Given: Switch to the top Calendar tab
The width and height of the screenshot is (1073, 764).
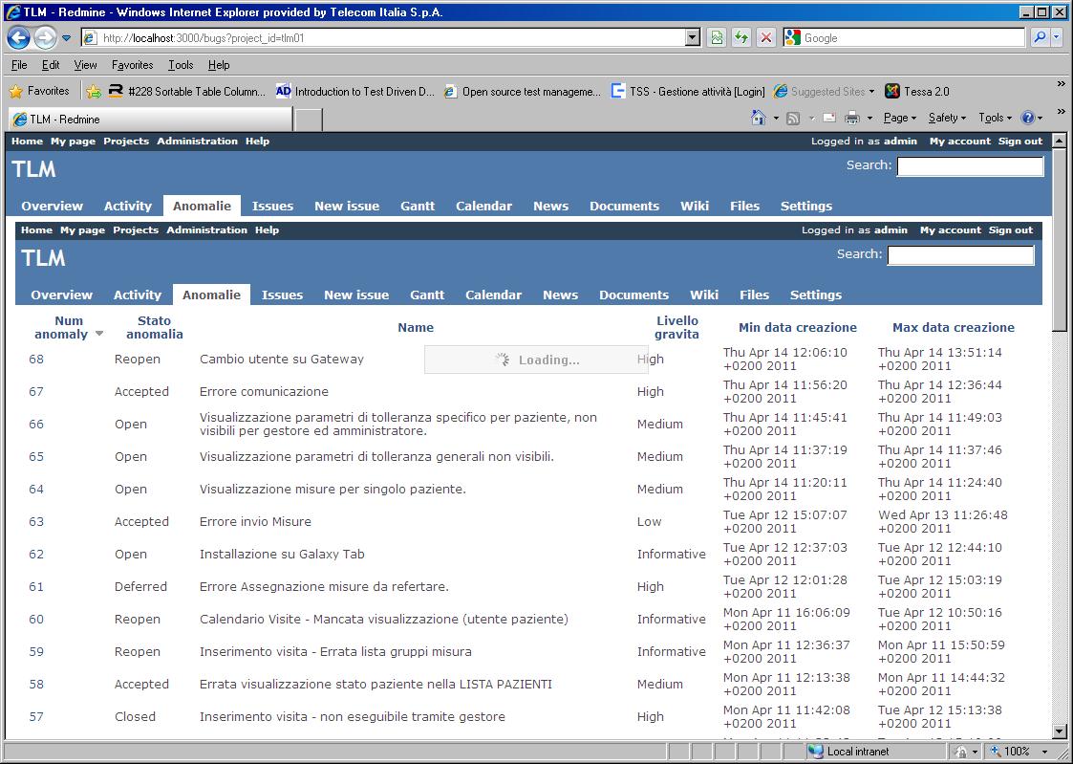Looking at the screenshot, I should [483, 206].
